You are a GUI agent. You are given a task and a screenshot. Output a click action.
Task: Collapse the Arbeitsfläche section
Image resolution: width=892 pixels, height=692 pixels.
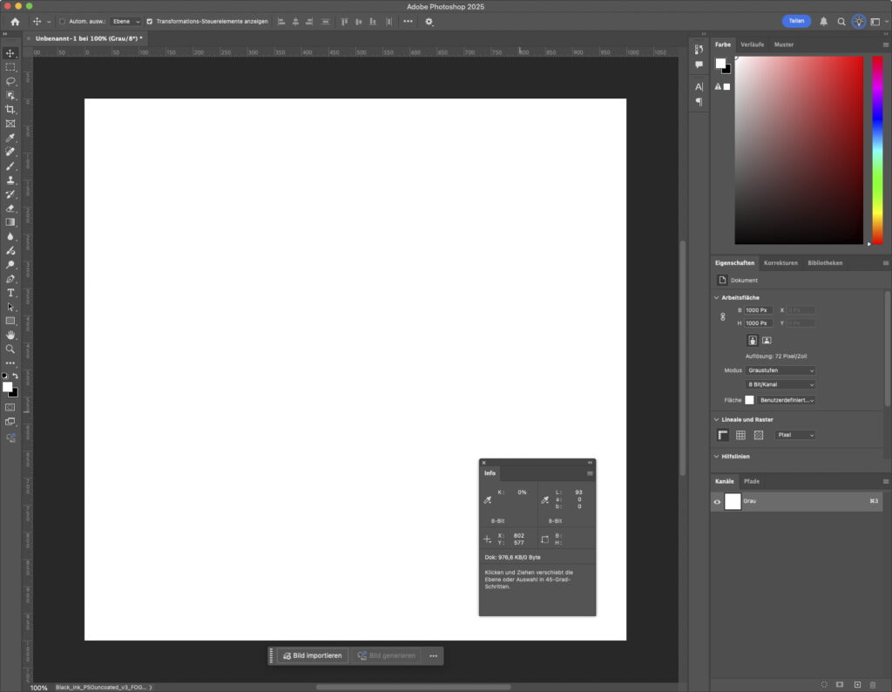[x=716, y=297]
